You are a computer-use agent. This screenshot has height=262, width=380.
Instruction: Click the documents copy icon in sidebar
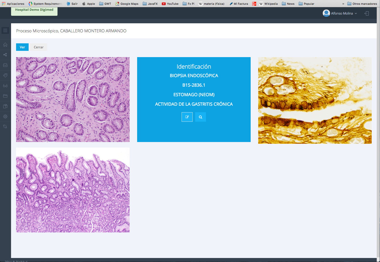pos(5,106)
